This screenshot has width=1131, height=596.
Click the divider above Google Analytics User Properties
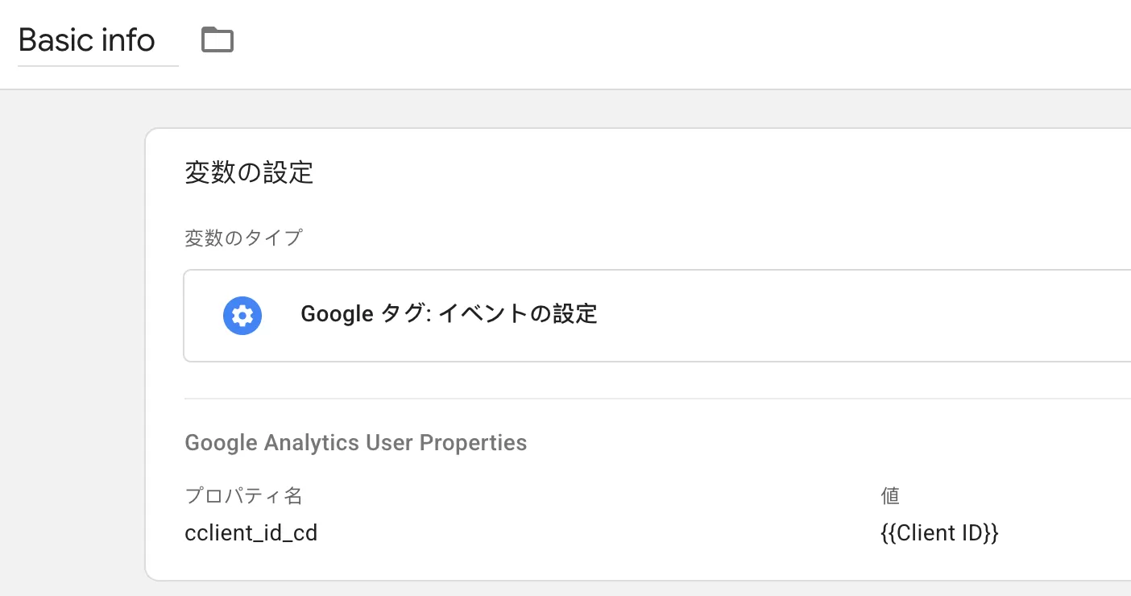click(657, 398)
